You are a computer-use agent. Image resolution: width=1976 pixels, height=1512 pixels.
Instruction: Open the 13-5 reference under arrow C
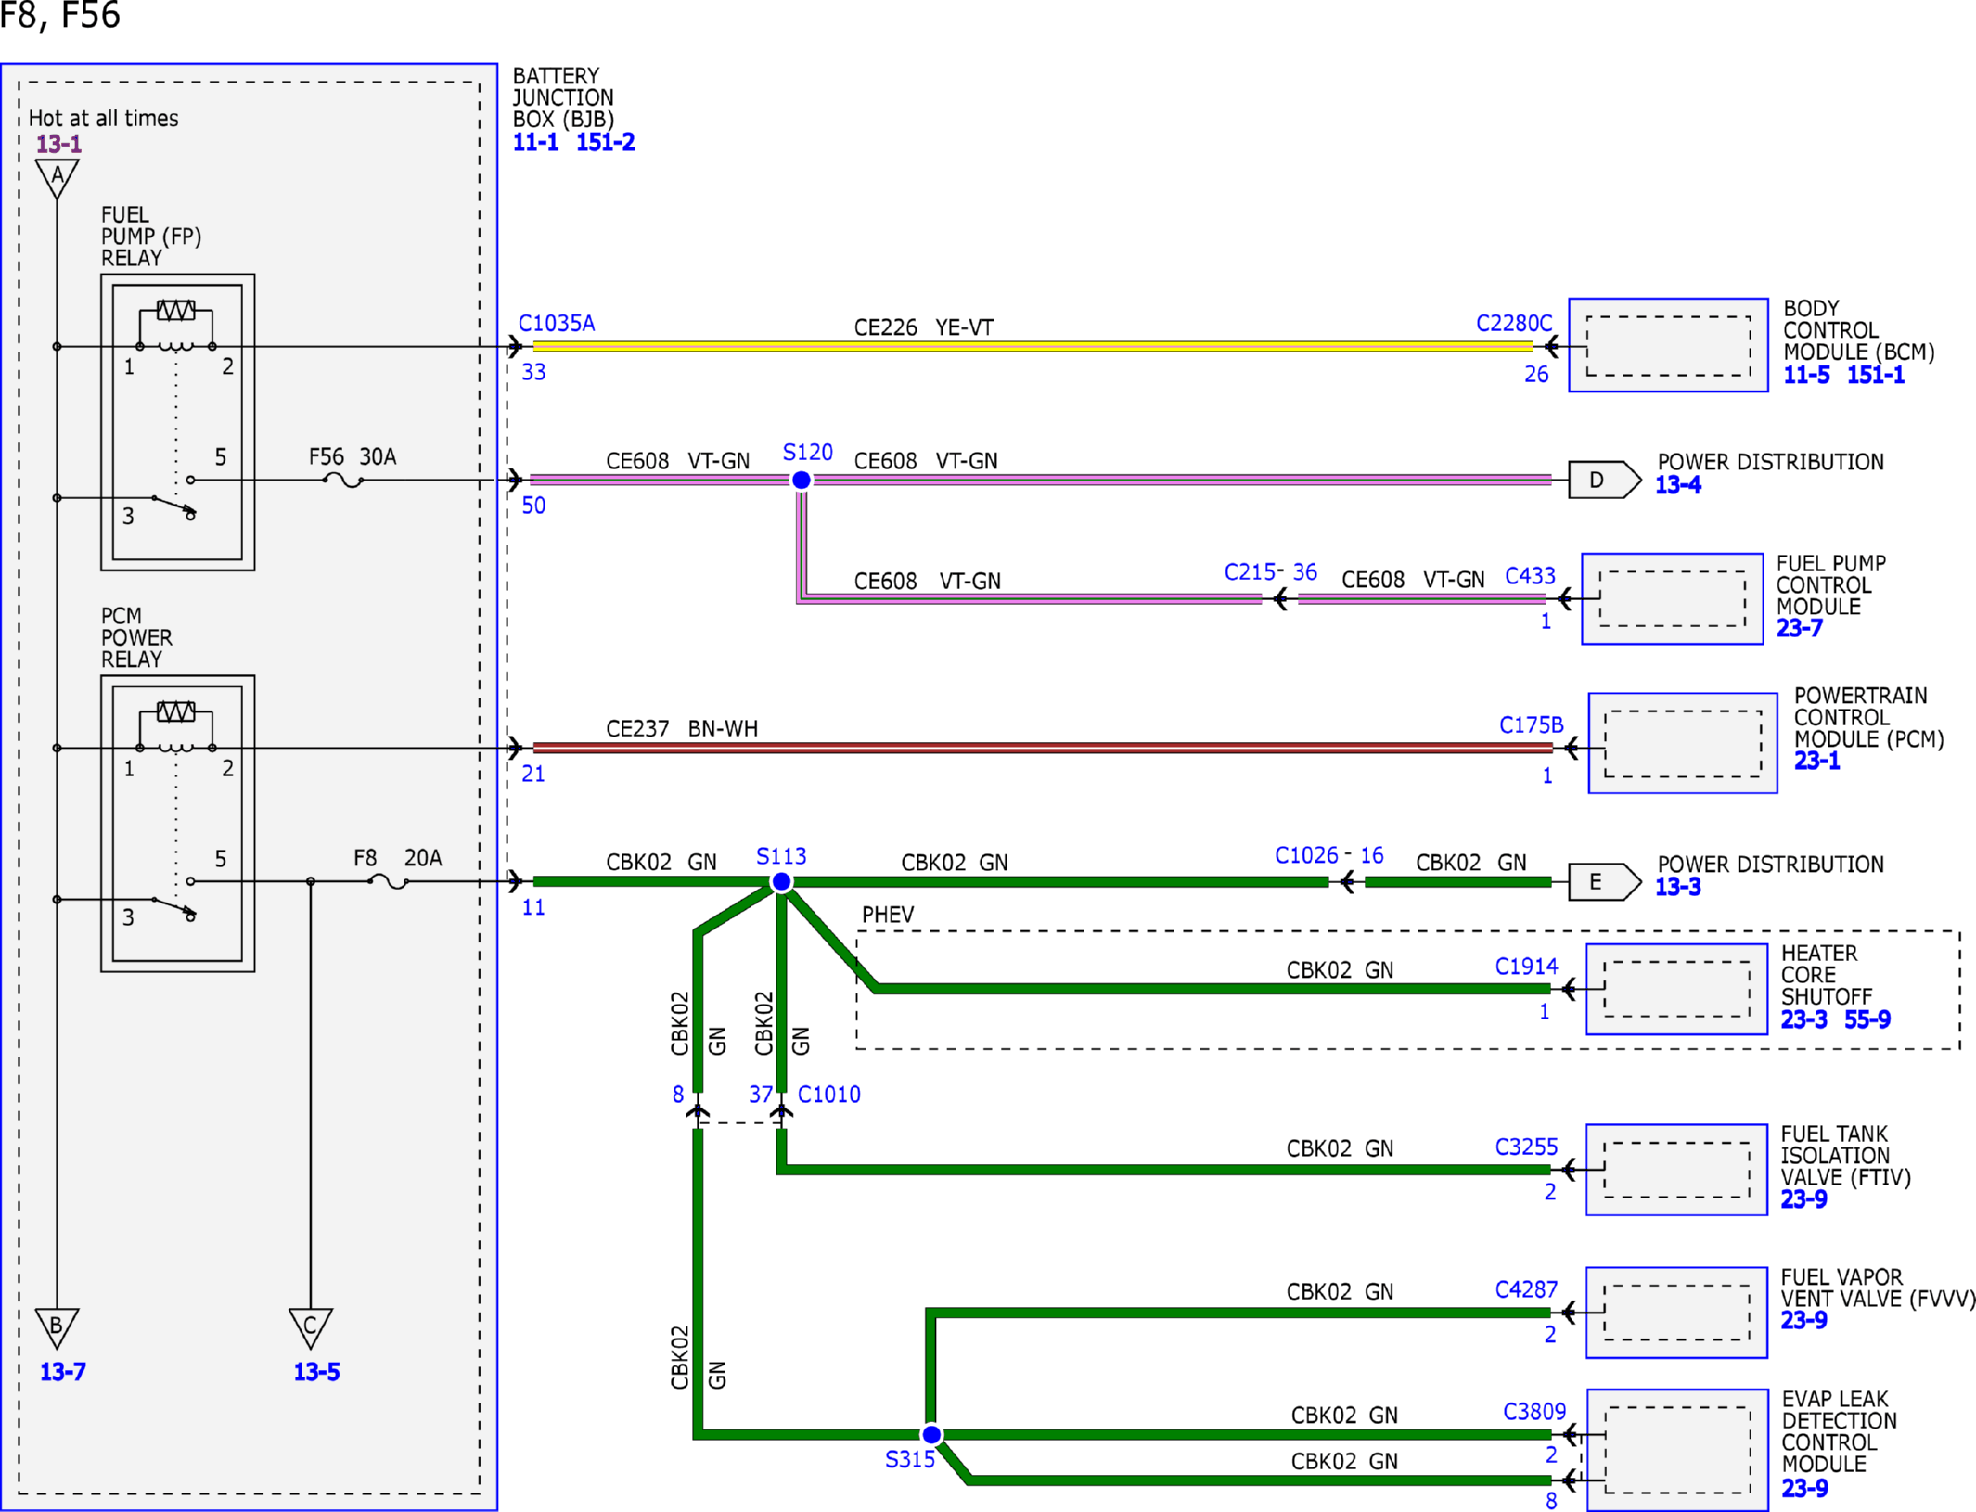(x=316, y=1371)
